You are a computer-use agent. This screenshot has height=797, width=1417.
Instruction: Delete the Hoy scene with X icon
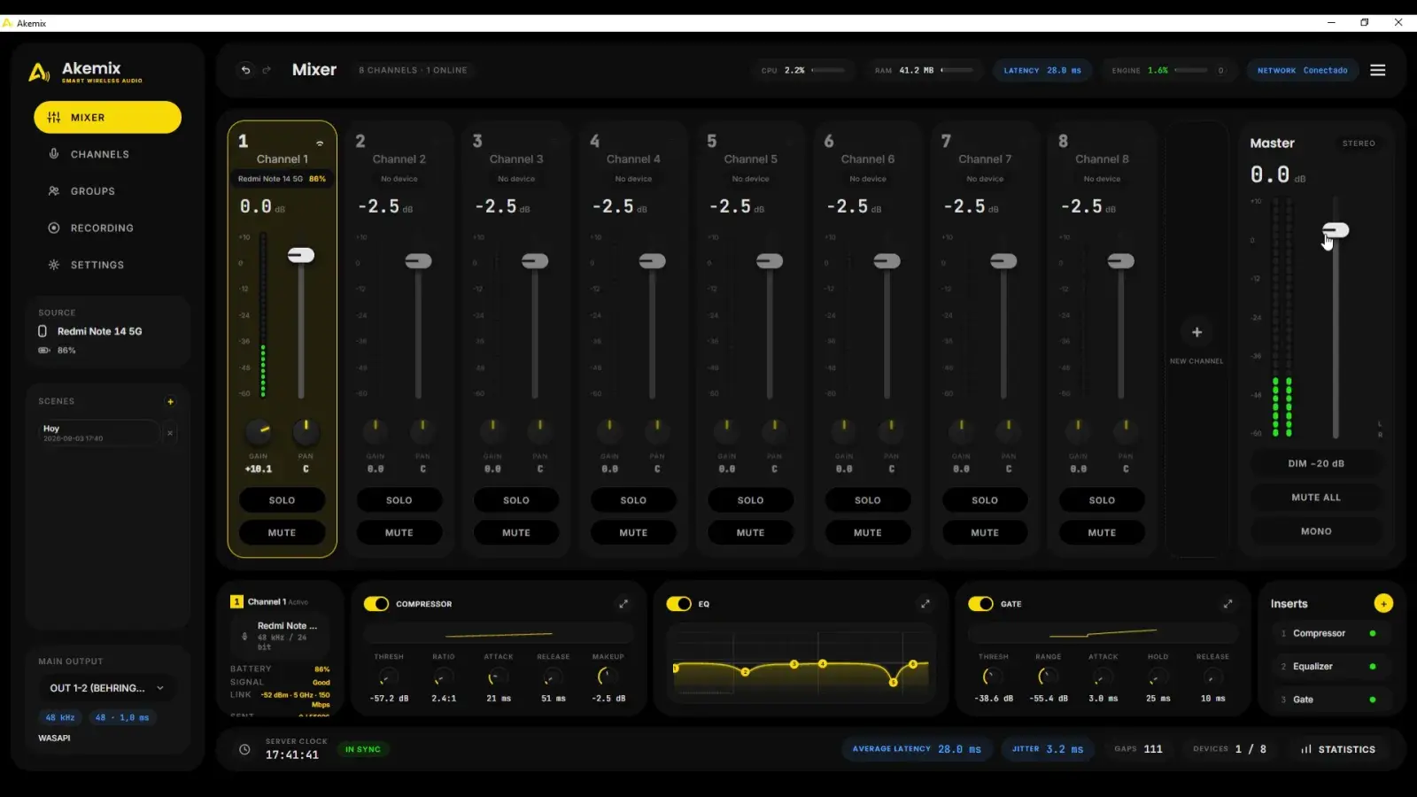pos(170,433)
